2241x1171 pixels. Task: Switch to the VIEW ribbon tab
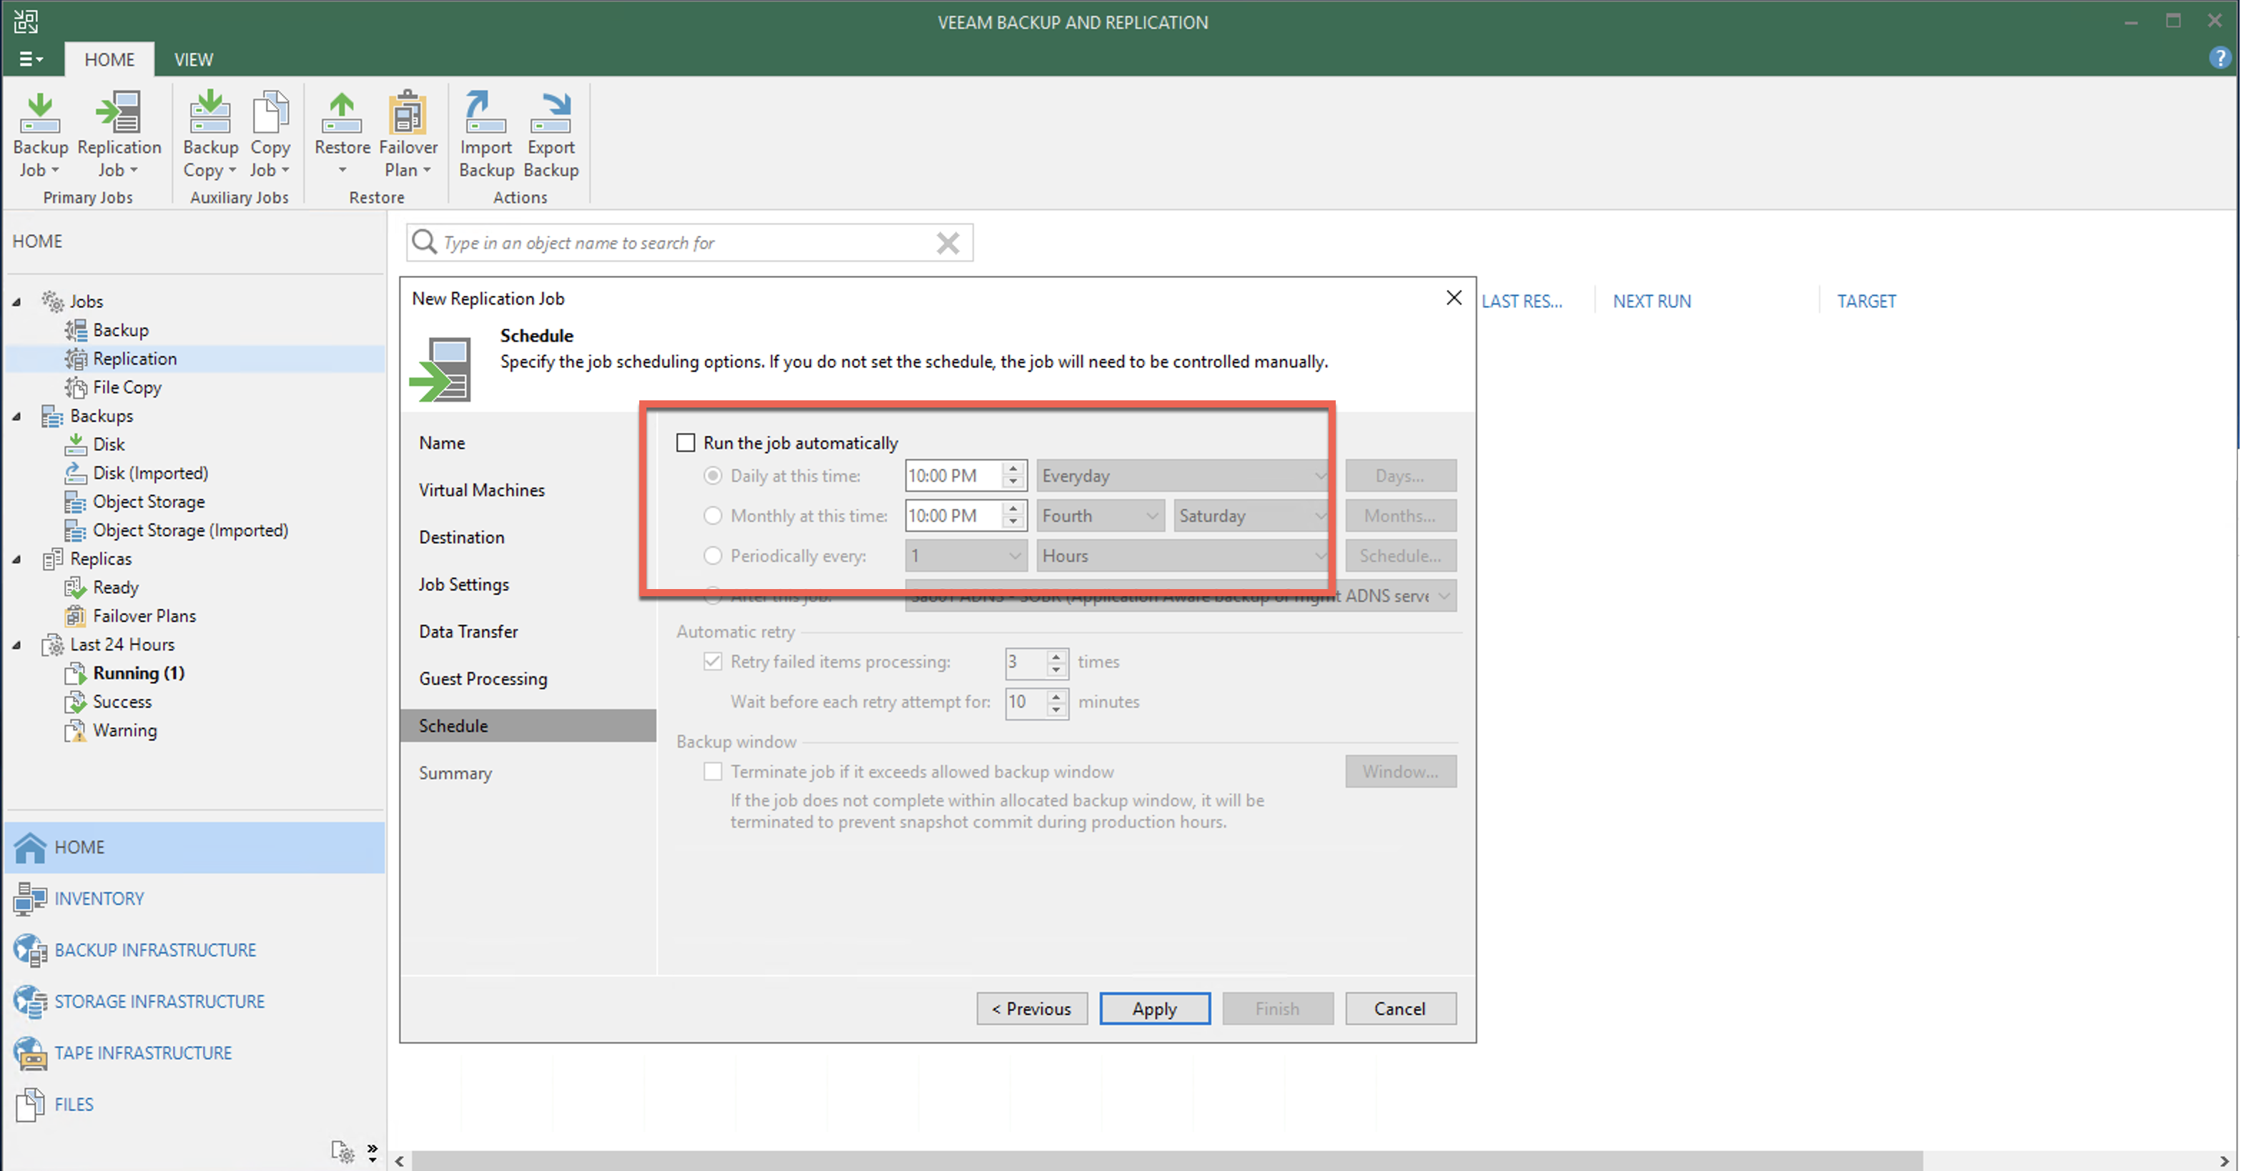(x=193, y=59)
